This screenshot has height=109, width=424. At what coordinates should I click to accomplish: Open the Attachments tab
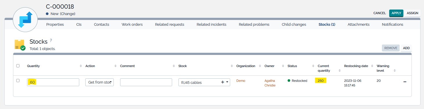point(358,25)
